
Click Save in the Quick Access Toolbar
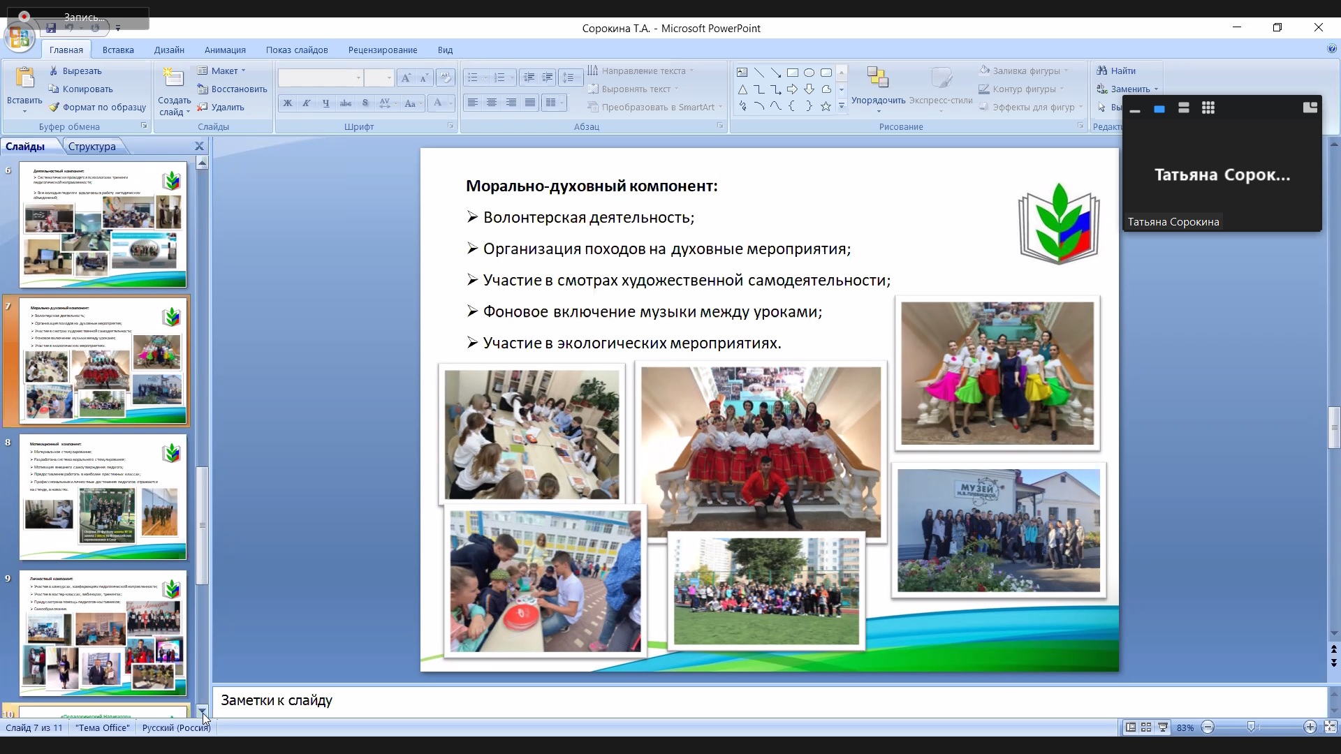[x=51, y=28]
